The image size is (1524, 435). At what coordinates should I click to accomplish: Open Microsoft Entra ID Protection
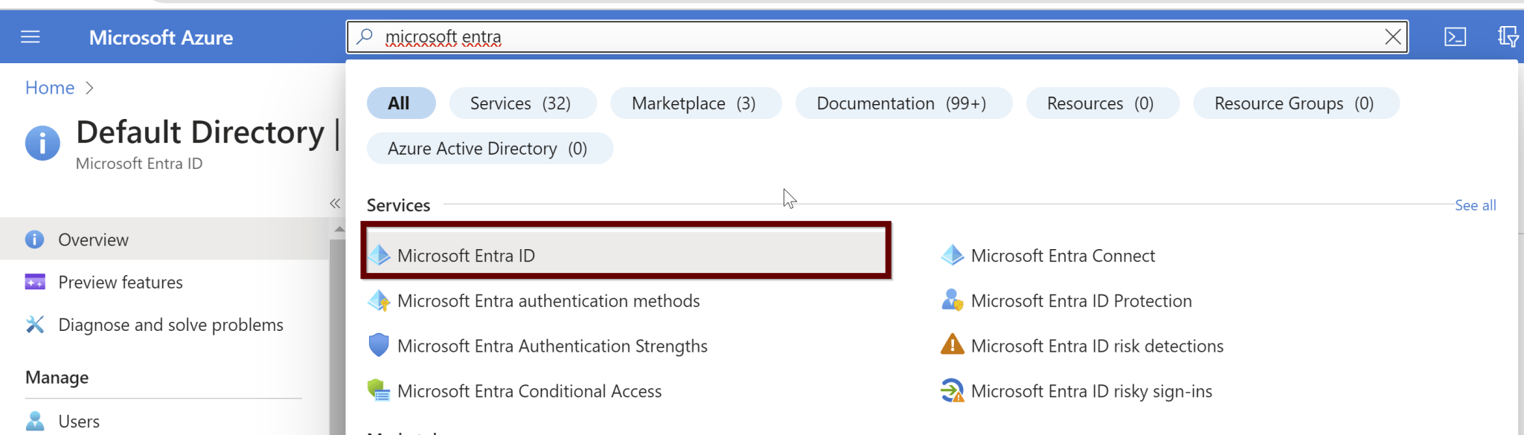tap(1081, 301)
